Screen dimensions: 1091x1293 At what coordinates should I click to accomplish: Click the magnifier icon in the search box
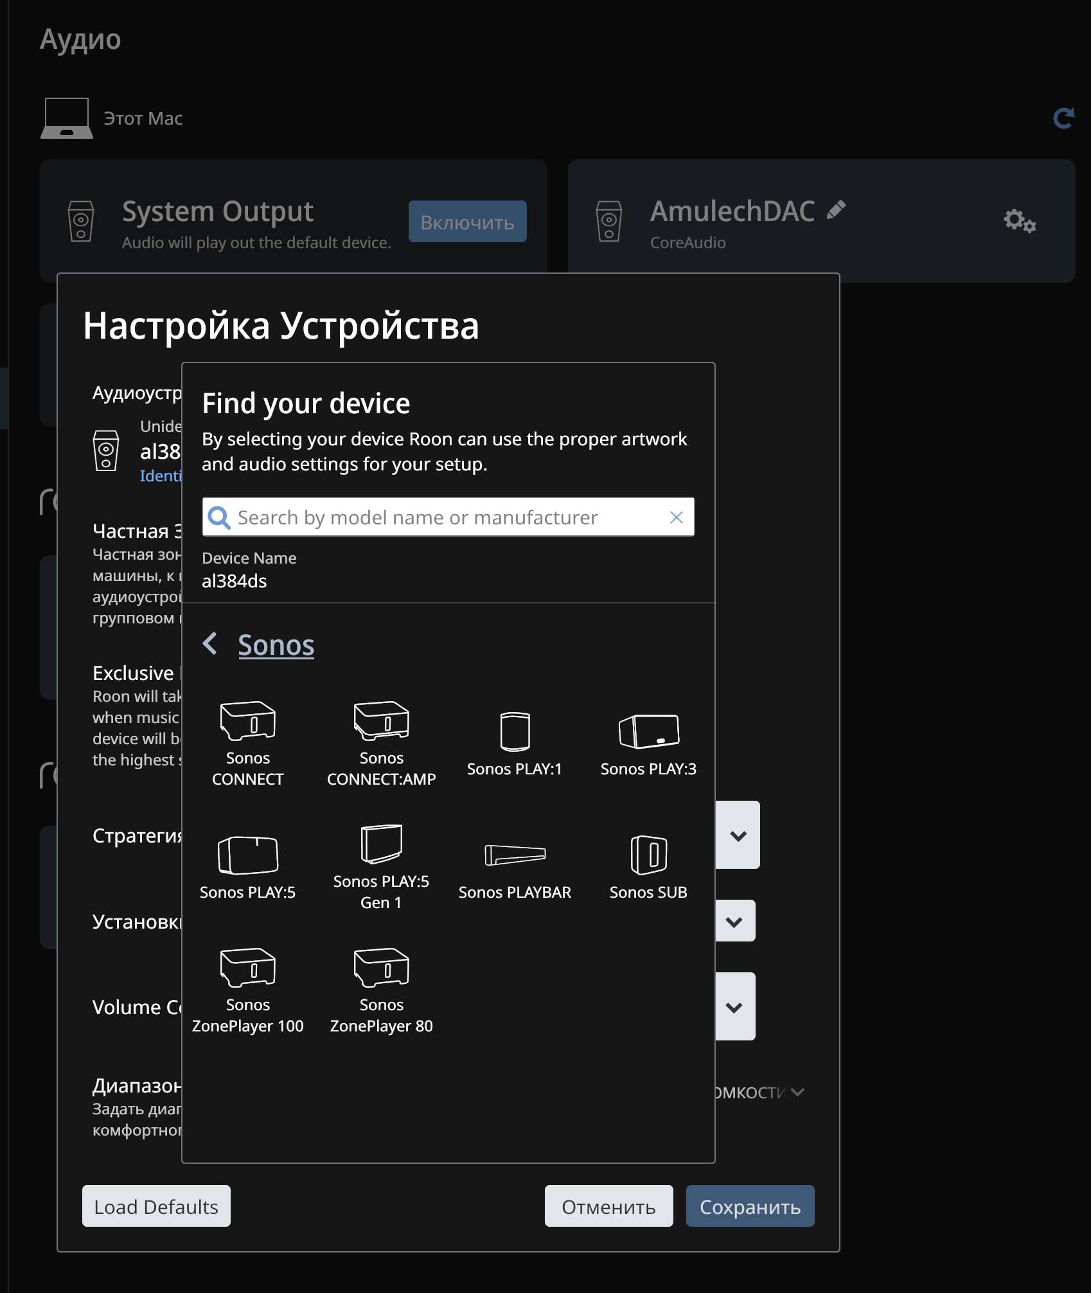tap(219, 517)
